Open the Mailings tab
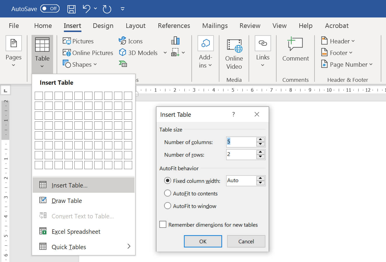The image size is (386, 262). pos(215,26)
